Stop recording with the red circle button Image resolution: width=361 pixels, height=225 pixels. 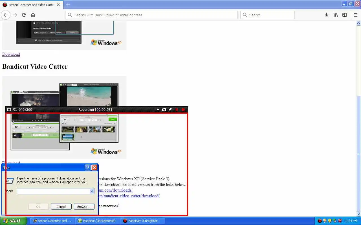click(x=183, y=110)
